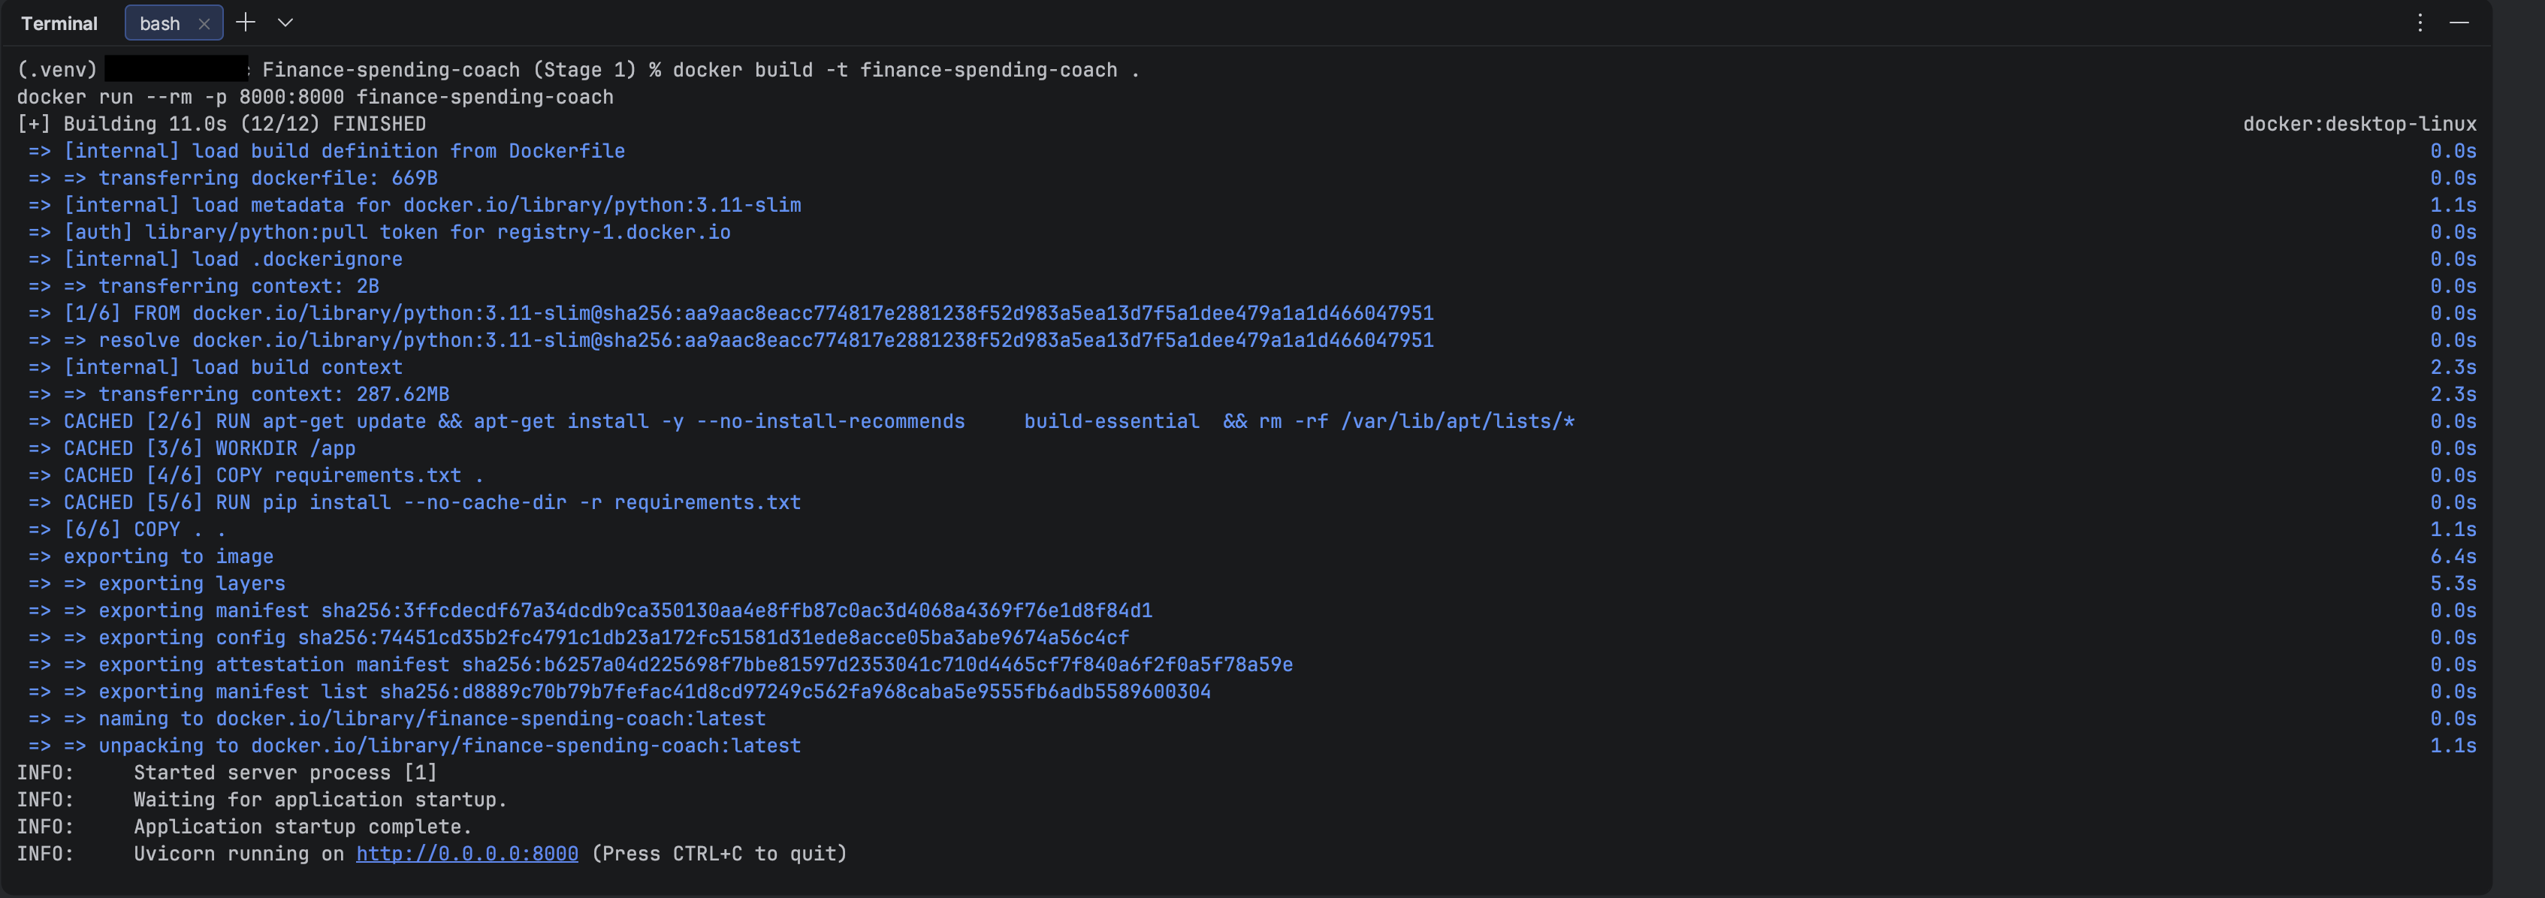
Task: Expand the terminal session options chevron
Action: pyautogui.click(x=285, y=23)
